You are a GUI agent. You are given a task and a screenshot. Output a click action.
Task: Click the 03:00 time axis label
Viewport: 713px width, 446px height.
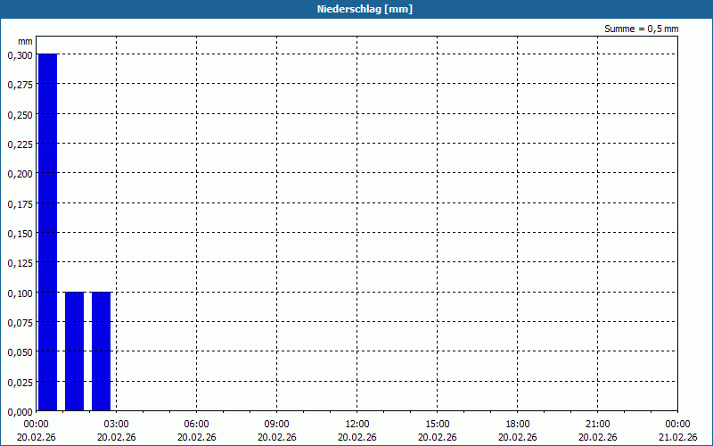[117, 425]
